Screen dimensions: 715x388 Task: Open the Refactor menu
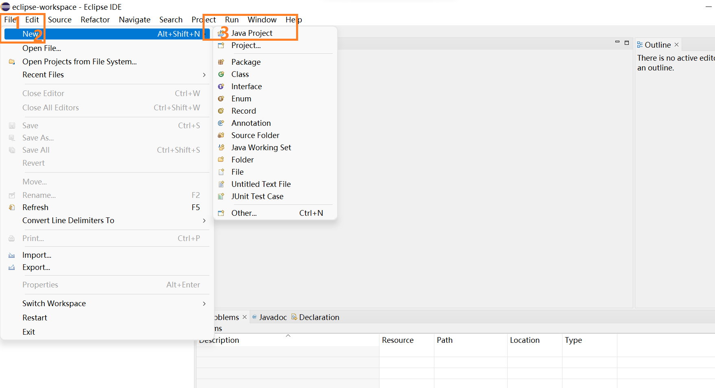[x=95, y=20]
